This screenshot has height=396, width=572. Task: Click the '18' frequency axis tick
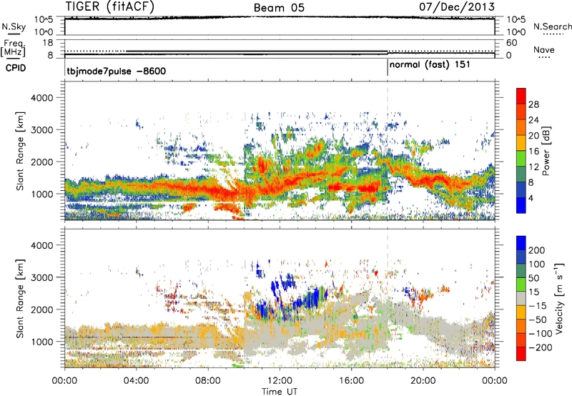tap(47, 43)
